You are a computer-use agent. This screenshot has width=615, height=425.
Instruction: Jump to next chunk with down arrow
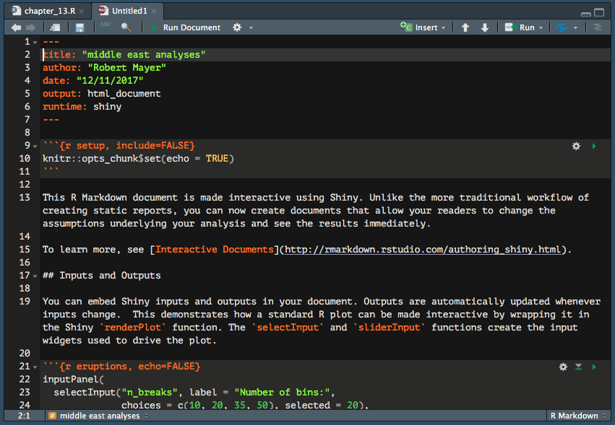point(485,27)
